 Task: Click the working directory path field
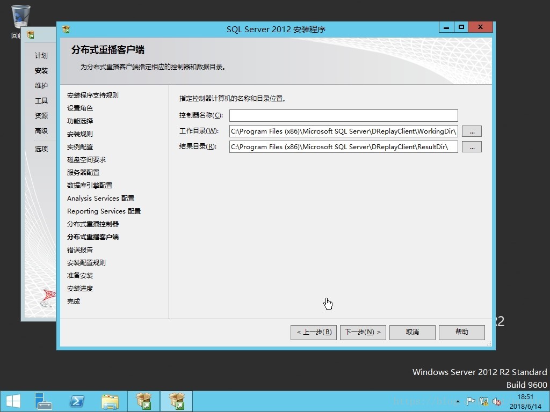[x=343, y=131]
